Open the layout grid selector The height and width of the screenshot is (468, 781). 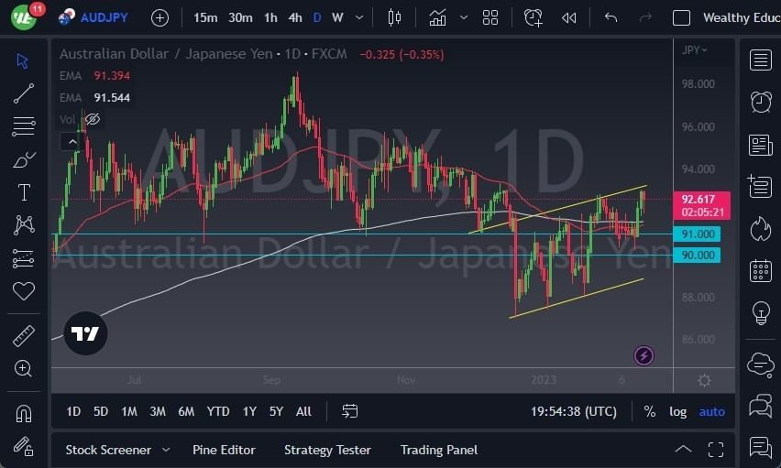(x=490, y=18)
